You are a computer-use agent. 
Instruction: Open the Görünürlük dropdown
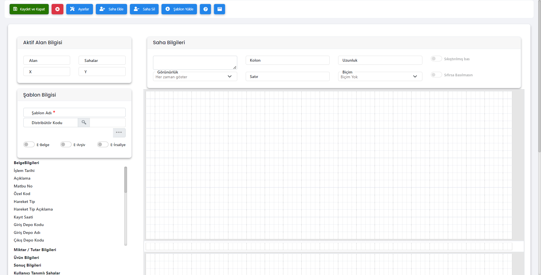(195, 77)
